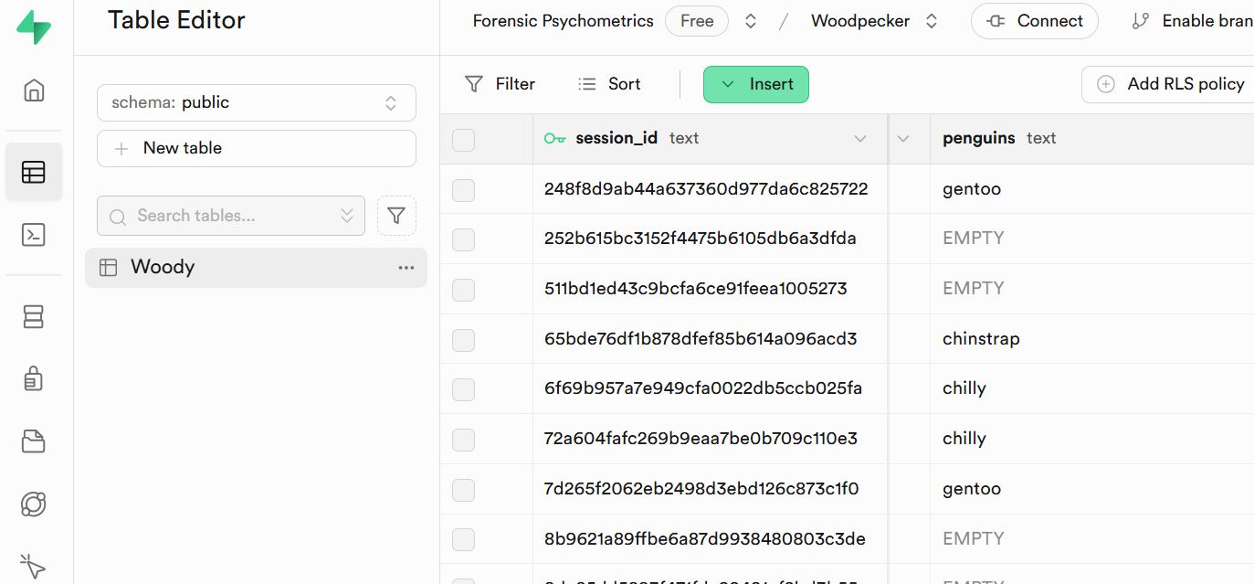Open the SQL Editor icon
The width and height of the screenshot is (1254, 584).
(34, 235)
